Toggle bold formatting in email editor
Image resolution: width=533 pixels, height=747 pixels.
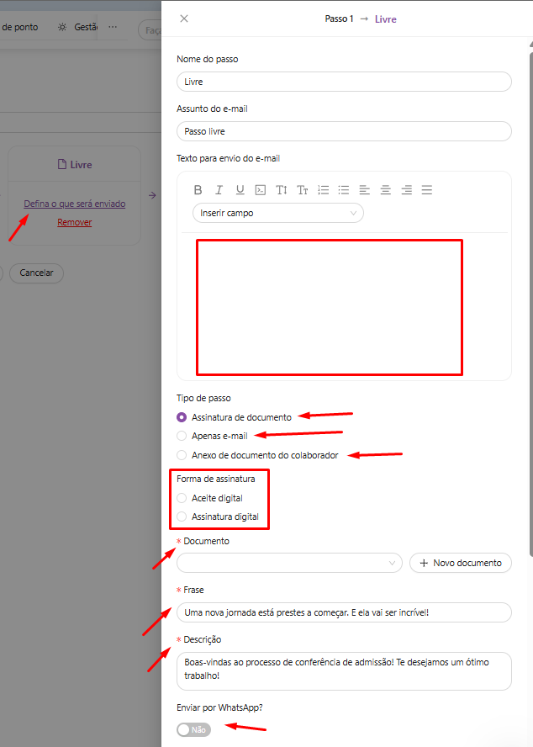pos(198,190)
